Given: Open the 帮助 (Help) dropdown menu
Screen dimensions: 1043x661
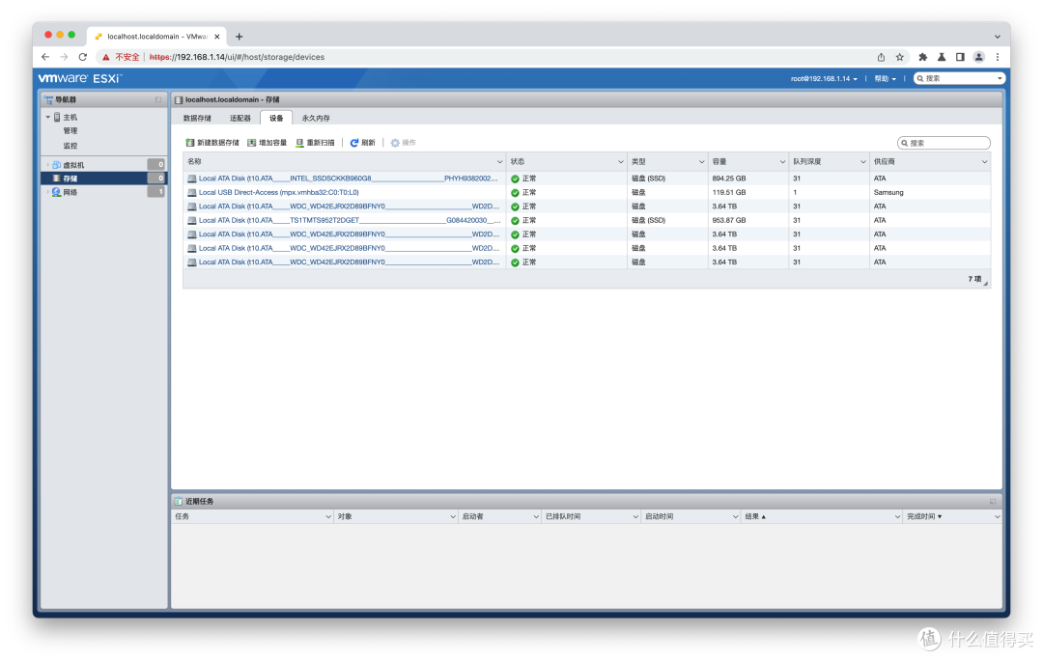Looking at the screenshot, I should coord(884,78).
